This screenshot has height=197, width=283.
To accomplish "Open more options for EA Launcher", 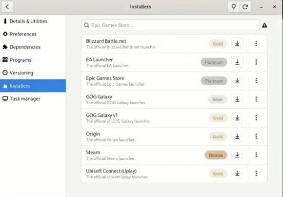I will click(x=256, y=62).
